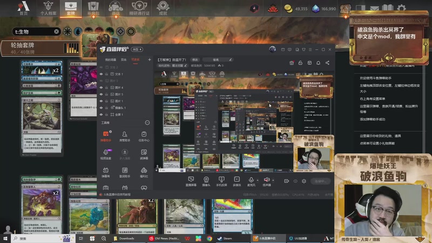Image resolution: width=432 pixels, height=243 pixels.
Task: Open the 成就 achievements tab
Action: [x=163, y=8]
